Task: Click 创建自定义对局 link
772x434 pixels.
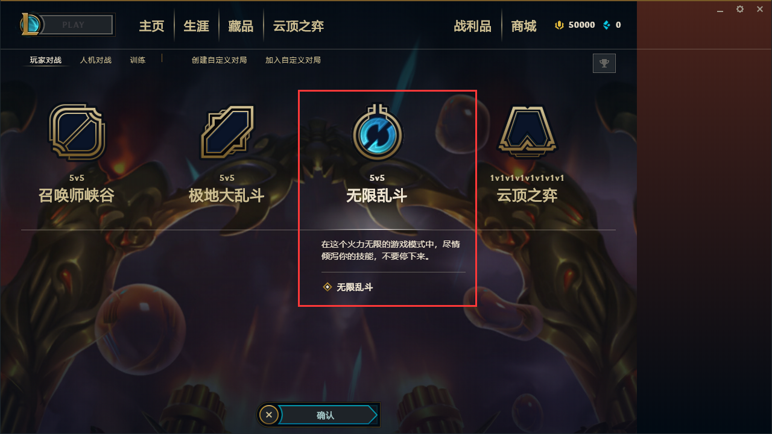Action: click(219, 60)
